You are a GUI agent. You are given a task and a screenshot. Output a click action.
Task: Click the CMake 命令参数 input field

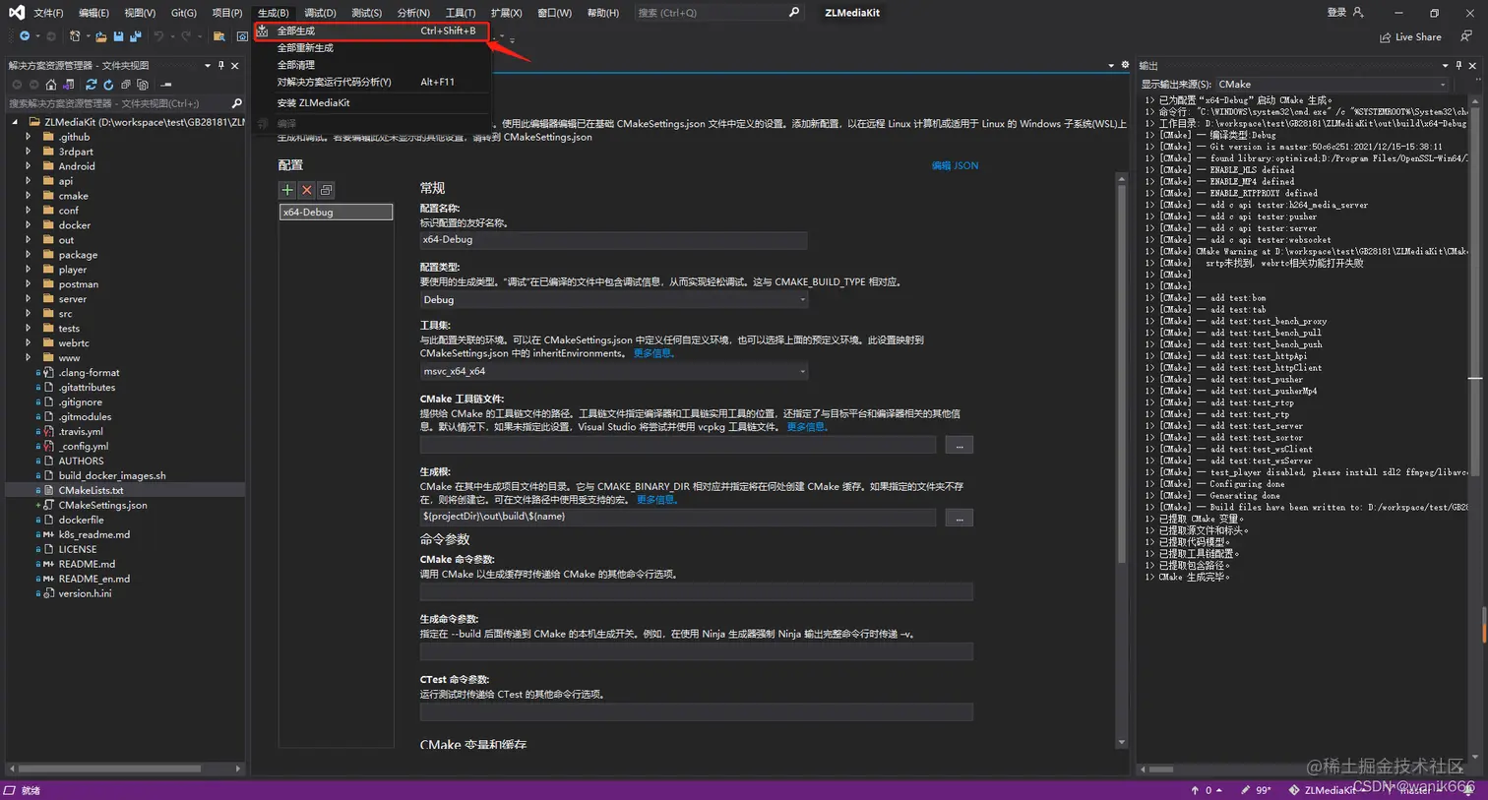[x=696, y=591]
